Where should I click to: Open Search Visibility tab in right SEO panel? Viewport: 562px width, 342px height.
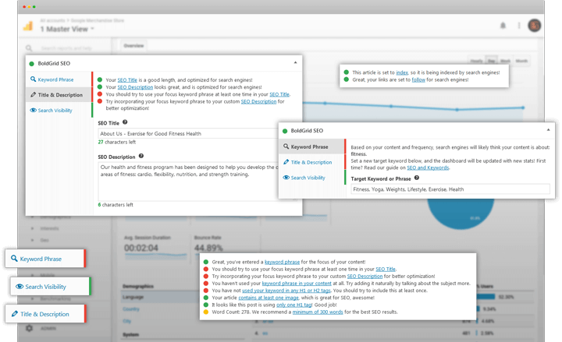(x=311, y=178)
